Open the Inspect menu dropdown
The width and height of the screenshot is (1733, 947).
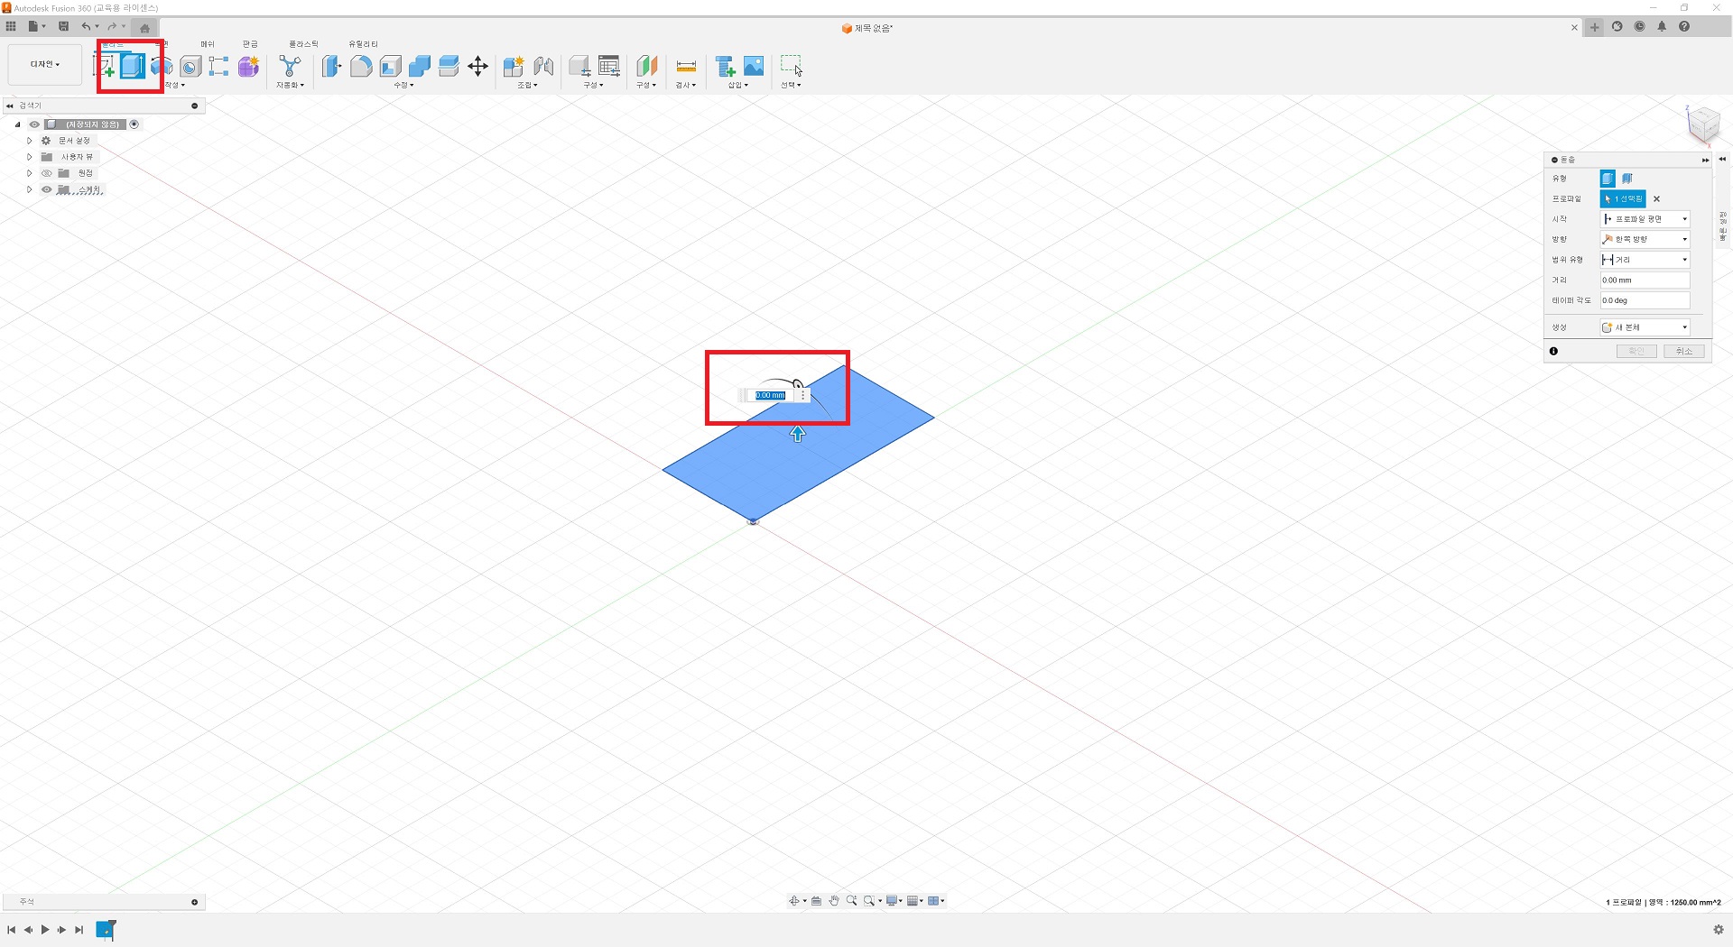[686, 85]
